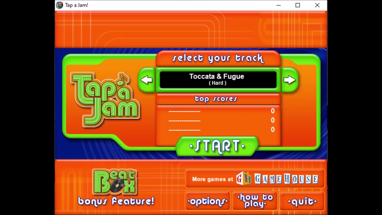Open Beat Box bonus feature
Image resolution: width=382 pixels, height=215 pixels.
115,182
